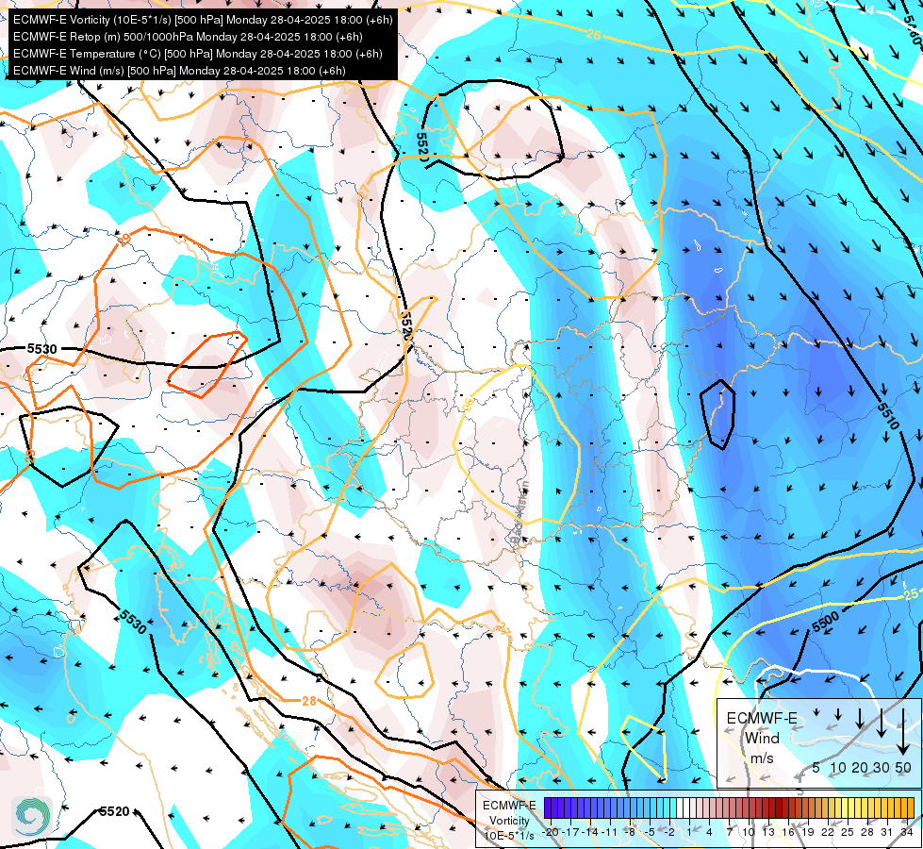Click the '16' tick label on the vorticity scale

[x=788, y=832]
